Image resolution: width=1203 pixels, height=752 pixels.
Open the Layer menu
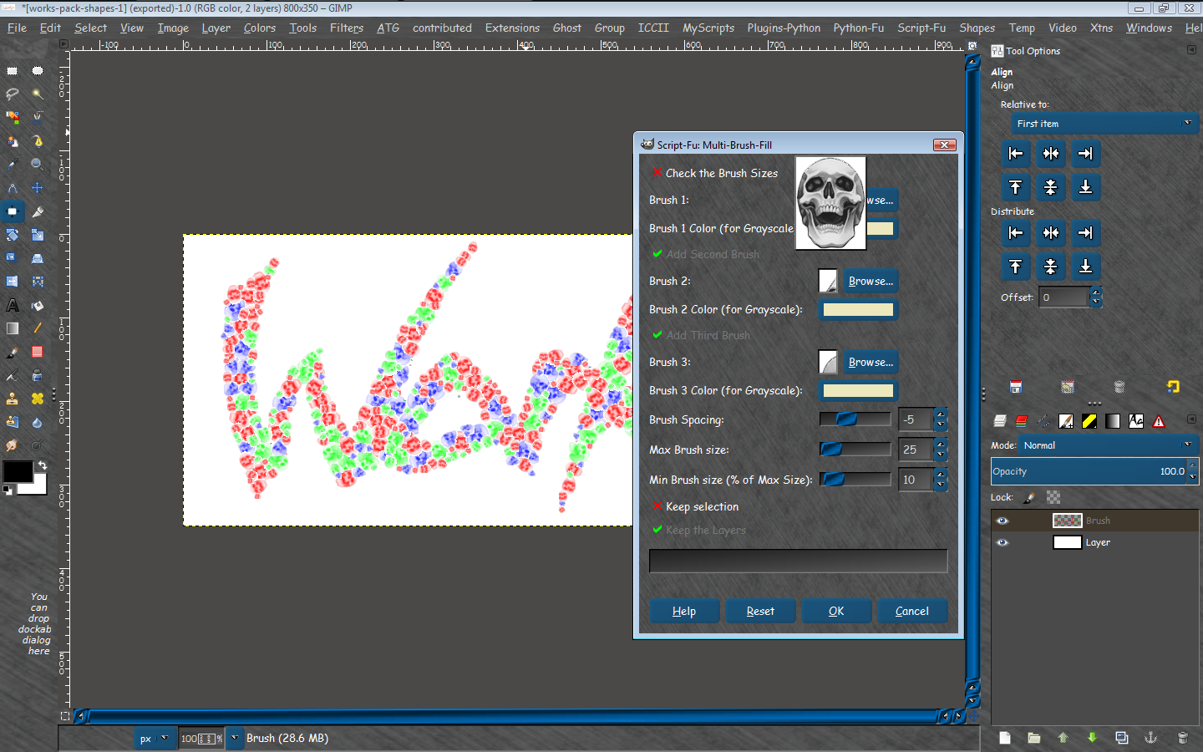216,28
